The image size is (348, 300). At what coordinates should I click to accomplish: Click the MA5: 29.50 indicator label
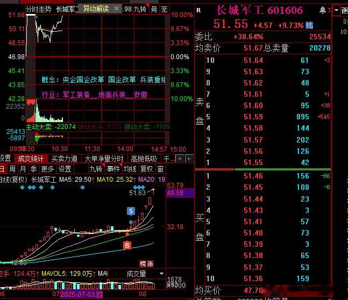76,180
